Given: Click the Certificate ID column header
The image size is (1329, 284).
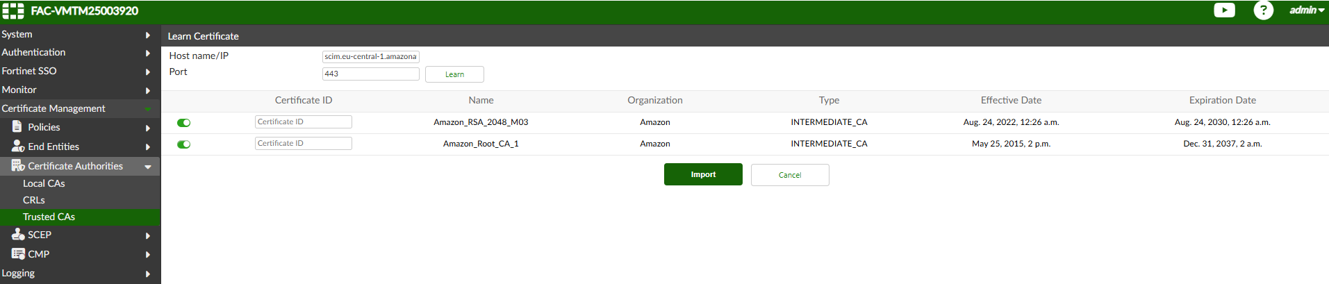Looking at the screenshot, I should pos(304,100).
